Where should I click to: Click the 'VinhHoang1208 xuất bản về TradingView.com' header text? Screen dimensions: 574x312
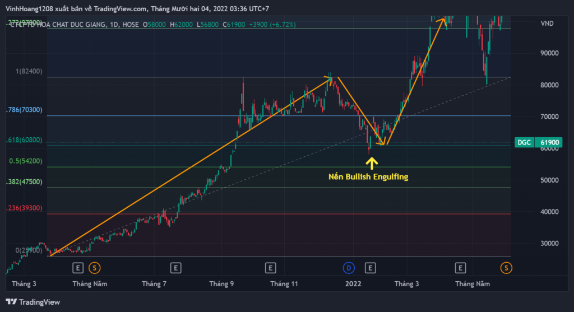coord(76,9)
